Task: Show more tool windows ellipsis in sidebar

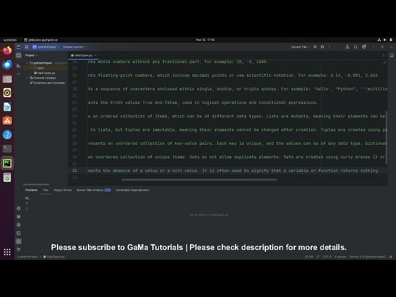Action: [19, 74]
